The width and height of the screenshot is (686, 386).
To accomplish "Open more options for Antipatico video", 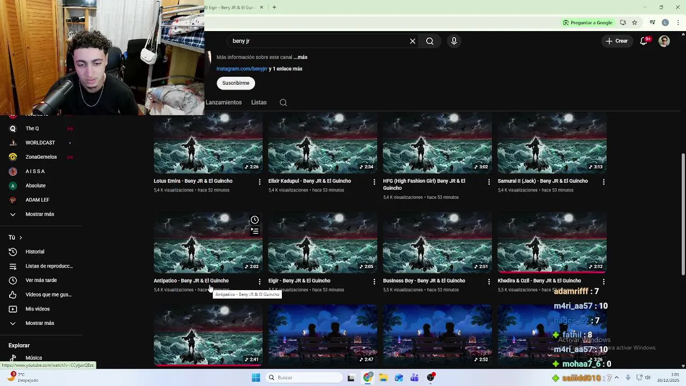I will [x=259, y=282].
